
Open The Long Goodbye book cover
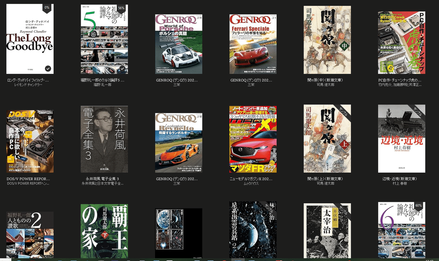tap(30, 39)
